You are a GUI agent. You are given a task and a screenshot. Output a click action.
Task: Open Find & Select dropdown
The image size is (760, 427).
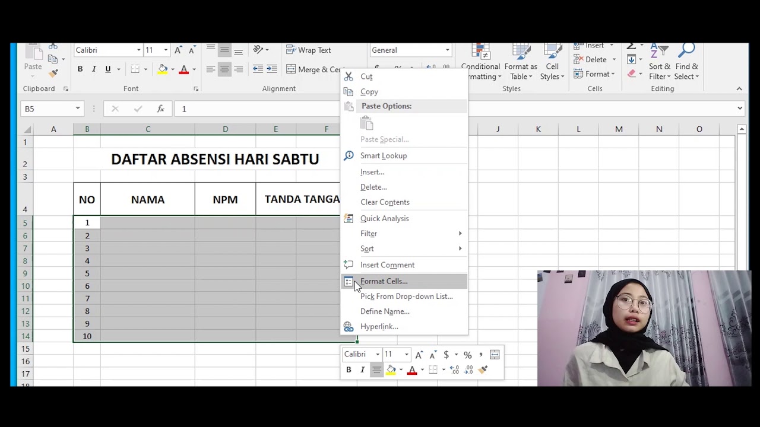pos(686,61)
